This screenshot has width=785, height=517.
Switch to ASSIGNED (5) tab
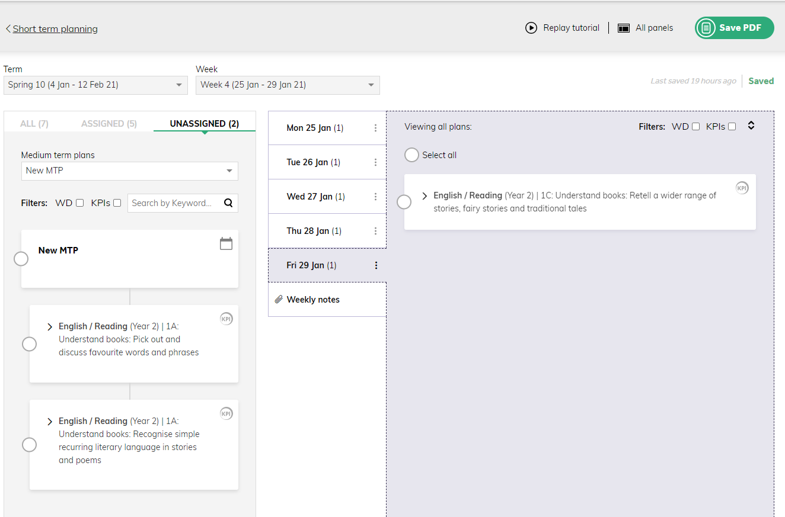[x=109, y=124]
